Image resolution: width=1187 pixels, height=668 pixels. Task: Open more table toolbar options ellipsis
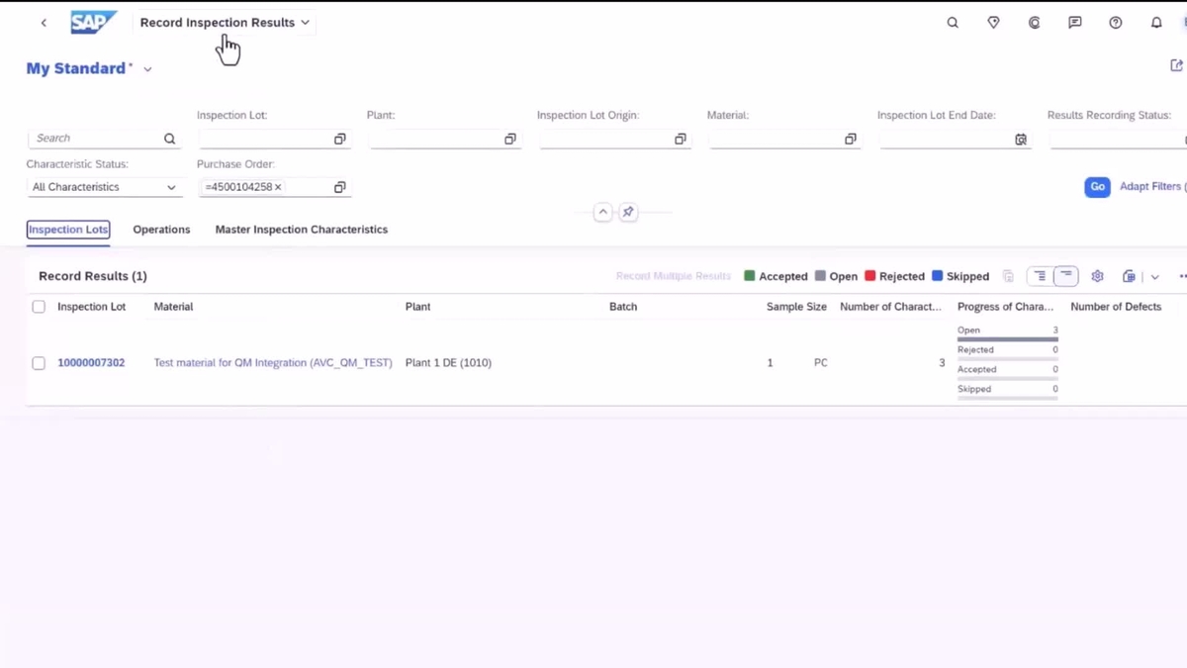[x=1182, y=276]
